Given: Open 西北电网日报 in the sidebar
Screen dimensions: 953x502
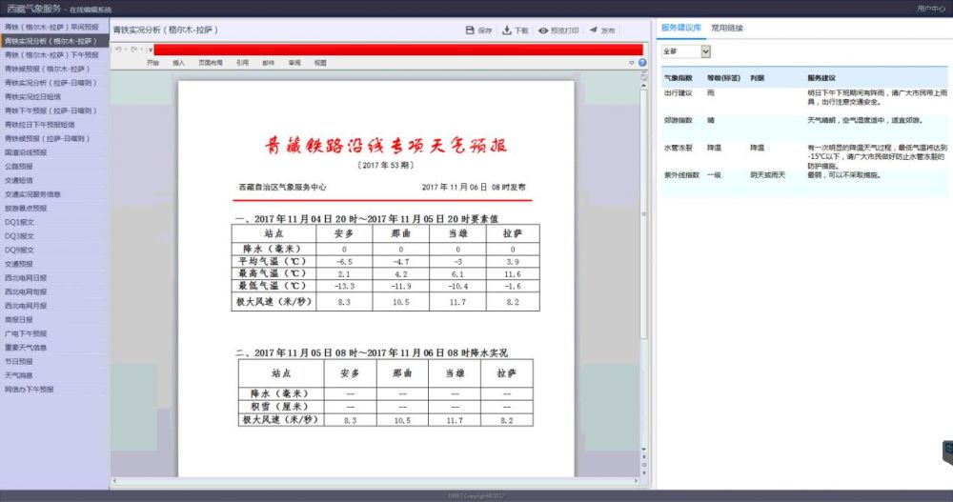Looking at the screenshot, I should (x=25, y=277).
